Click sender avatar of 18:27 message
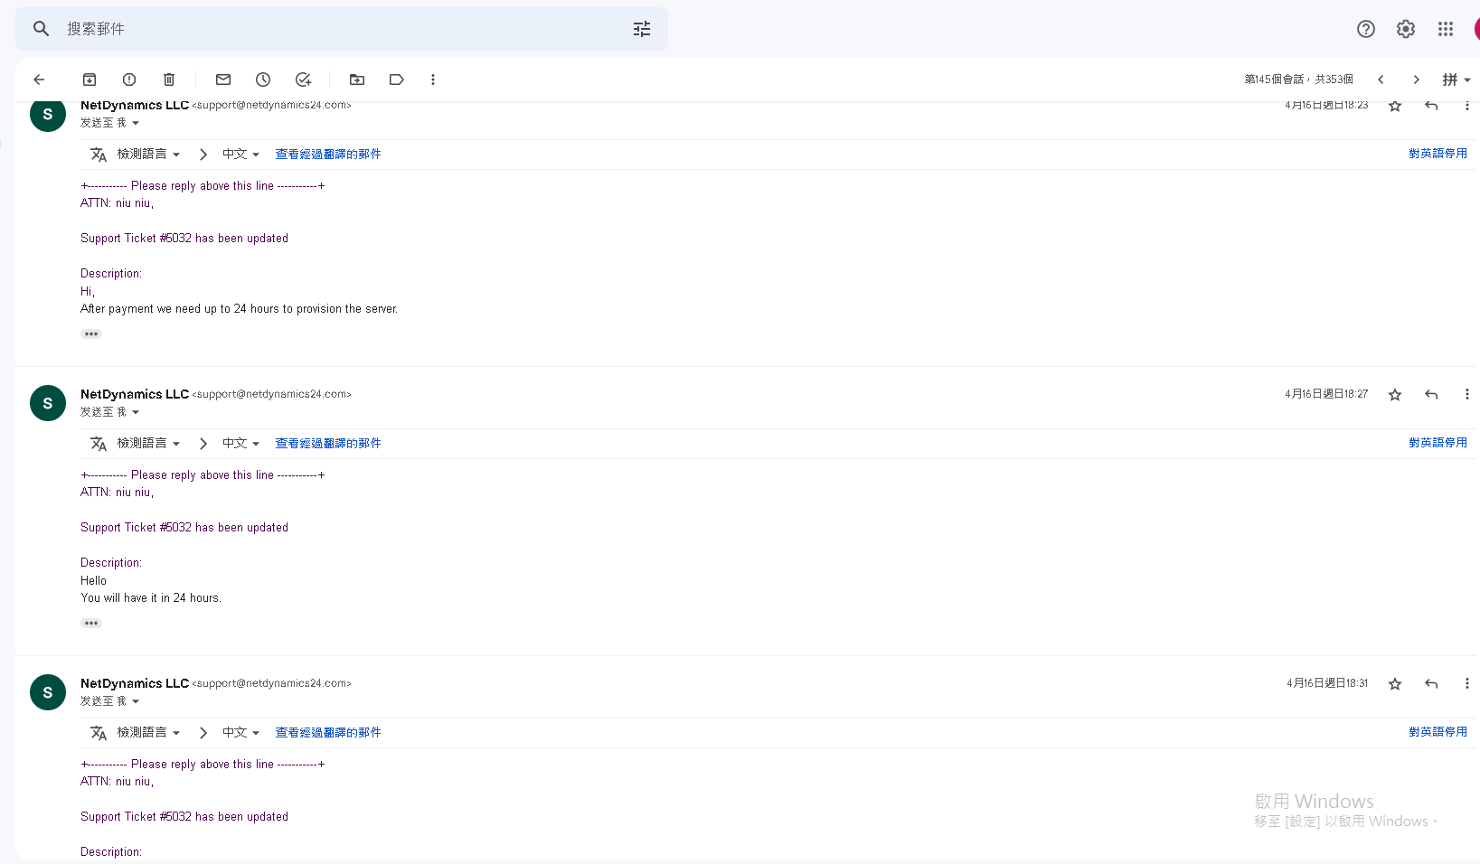This screenshot has width=1480, height=864. tap(48, 403)
